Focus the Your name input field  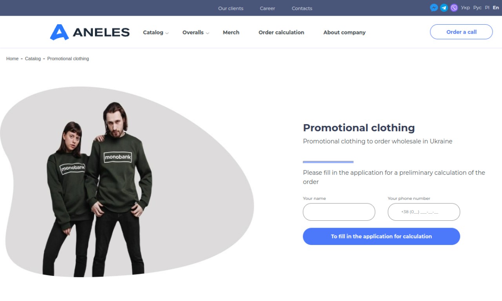click(x=339, y=212)
